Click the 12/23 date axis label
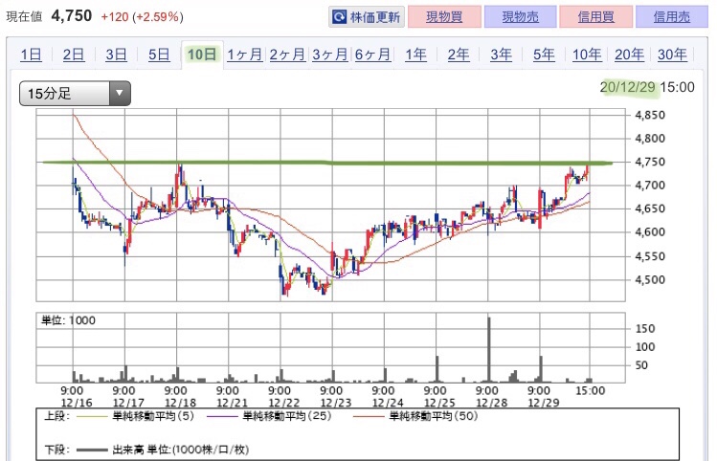The height and width of the screenshot is (461, 717). pyautogui.click(x=336, y=404)
